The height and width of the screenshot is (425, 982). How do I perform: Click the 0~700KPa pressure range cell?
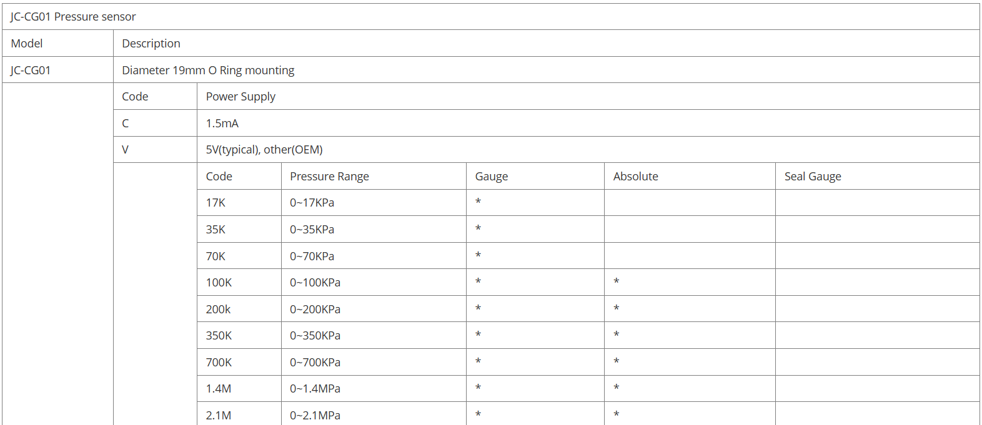point(315,363)
